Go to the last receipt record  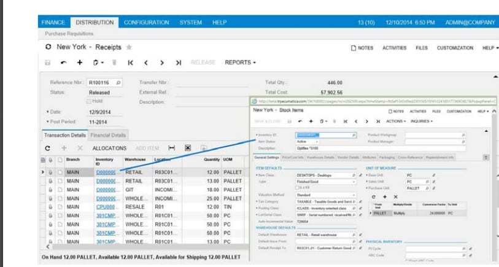178,63
